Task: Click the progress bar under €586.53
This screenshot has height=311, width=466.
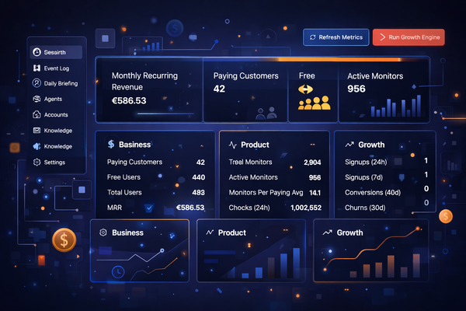Action: tap(165, 114)
